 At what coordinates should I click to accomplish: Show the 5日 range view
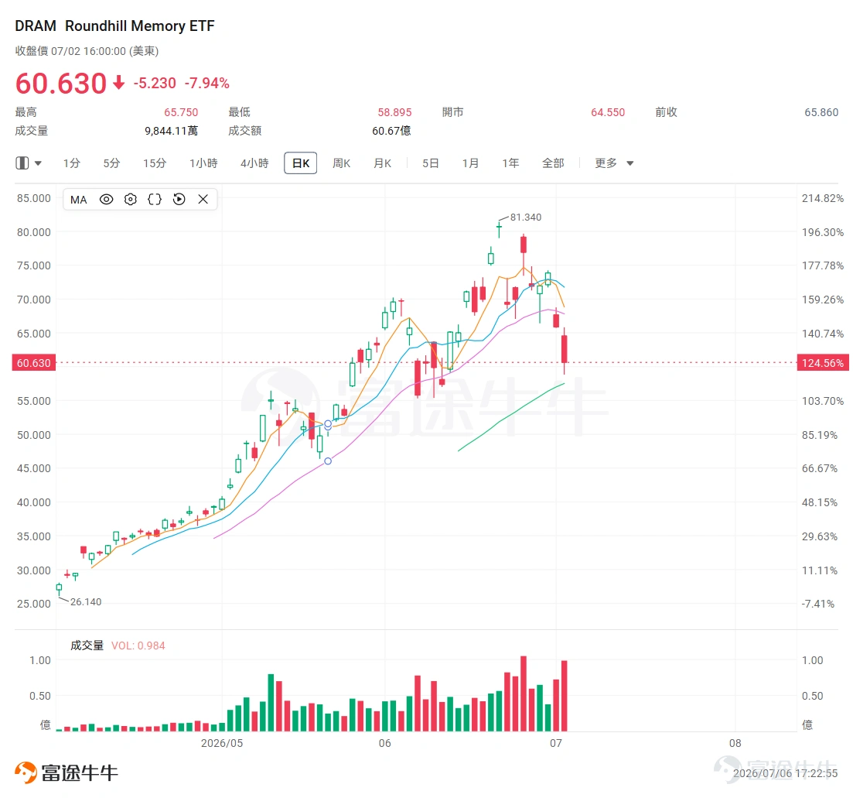coord(430,163)
